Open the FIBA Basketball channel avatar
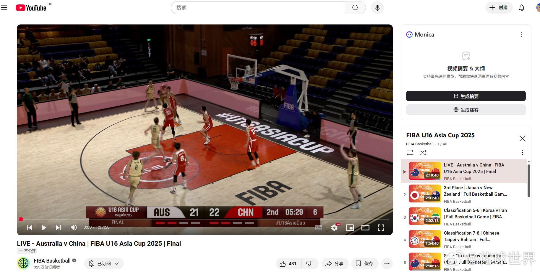 (23, 263)
